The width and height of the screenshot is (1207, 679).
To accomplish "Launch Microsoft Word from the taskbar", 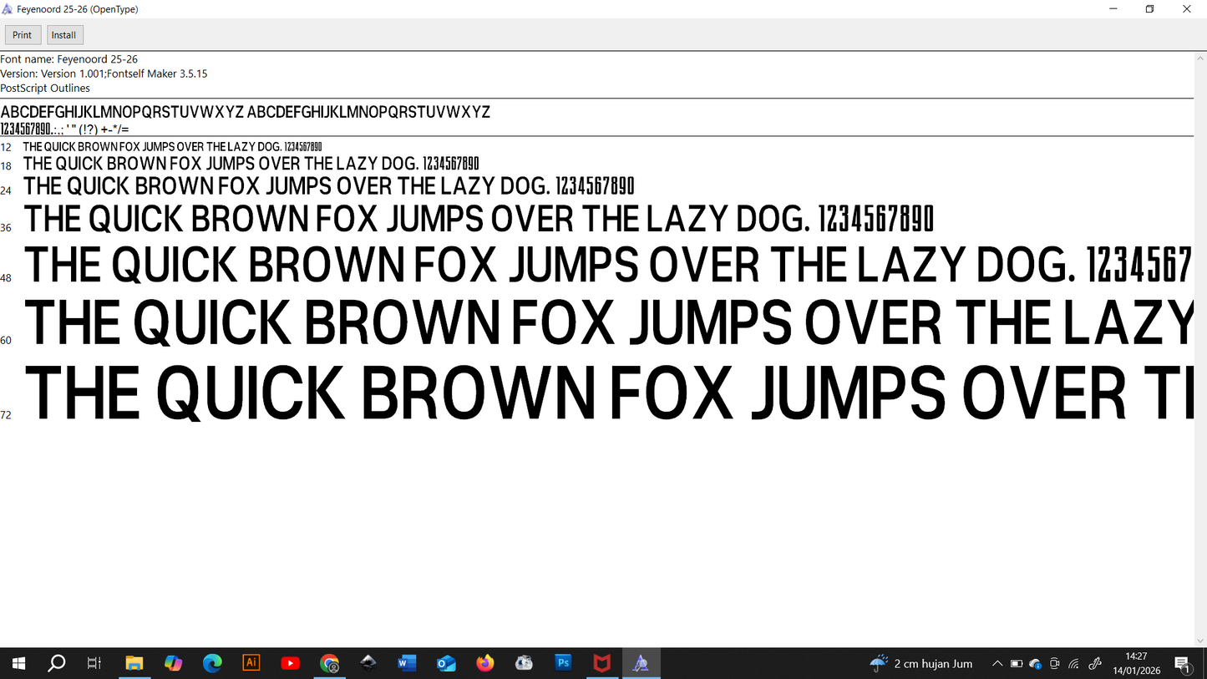I will 407,663.
